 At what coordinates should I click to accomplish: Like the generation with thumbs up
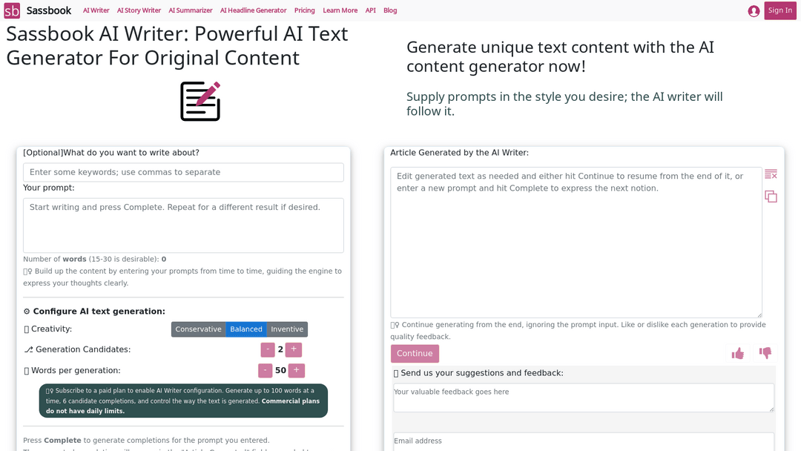(738, 353)
